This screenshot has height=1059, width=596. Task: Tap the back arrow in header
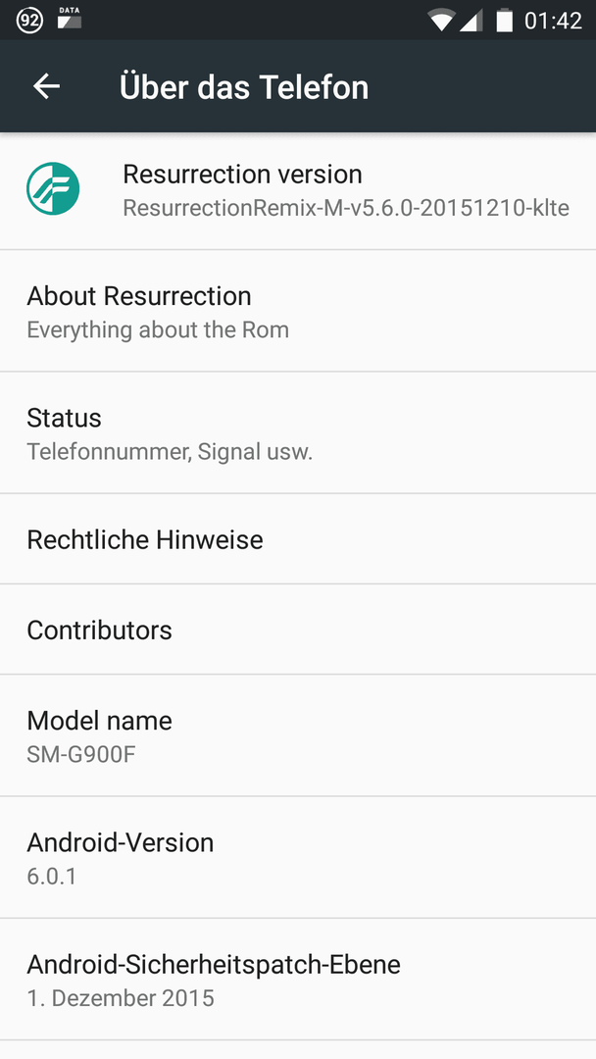coord(47,86)
